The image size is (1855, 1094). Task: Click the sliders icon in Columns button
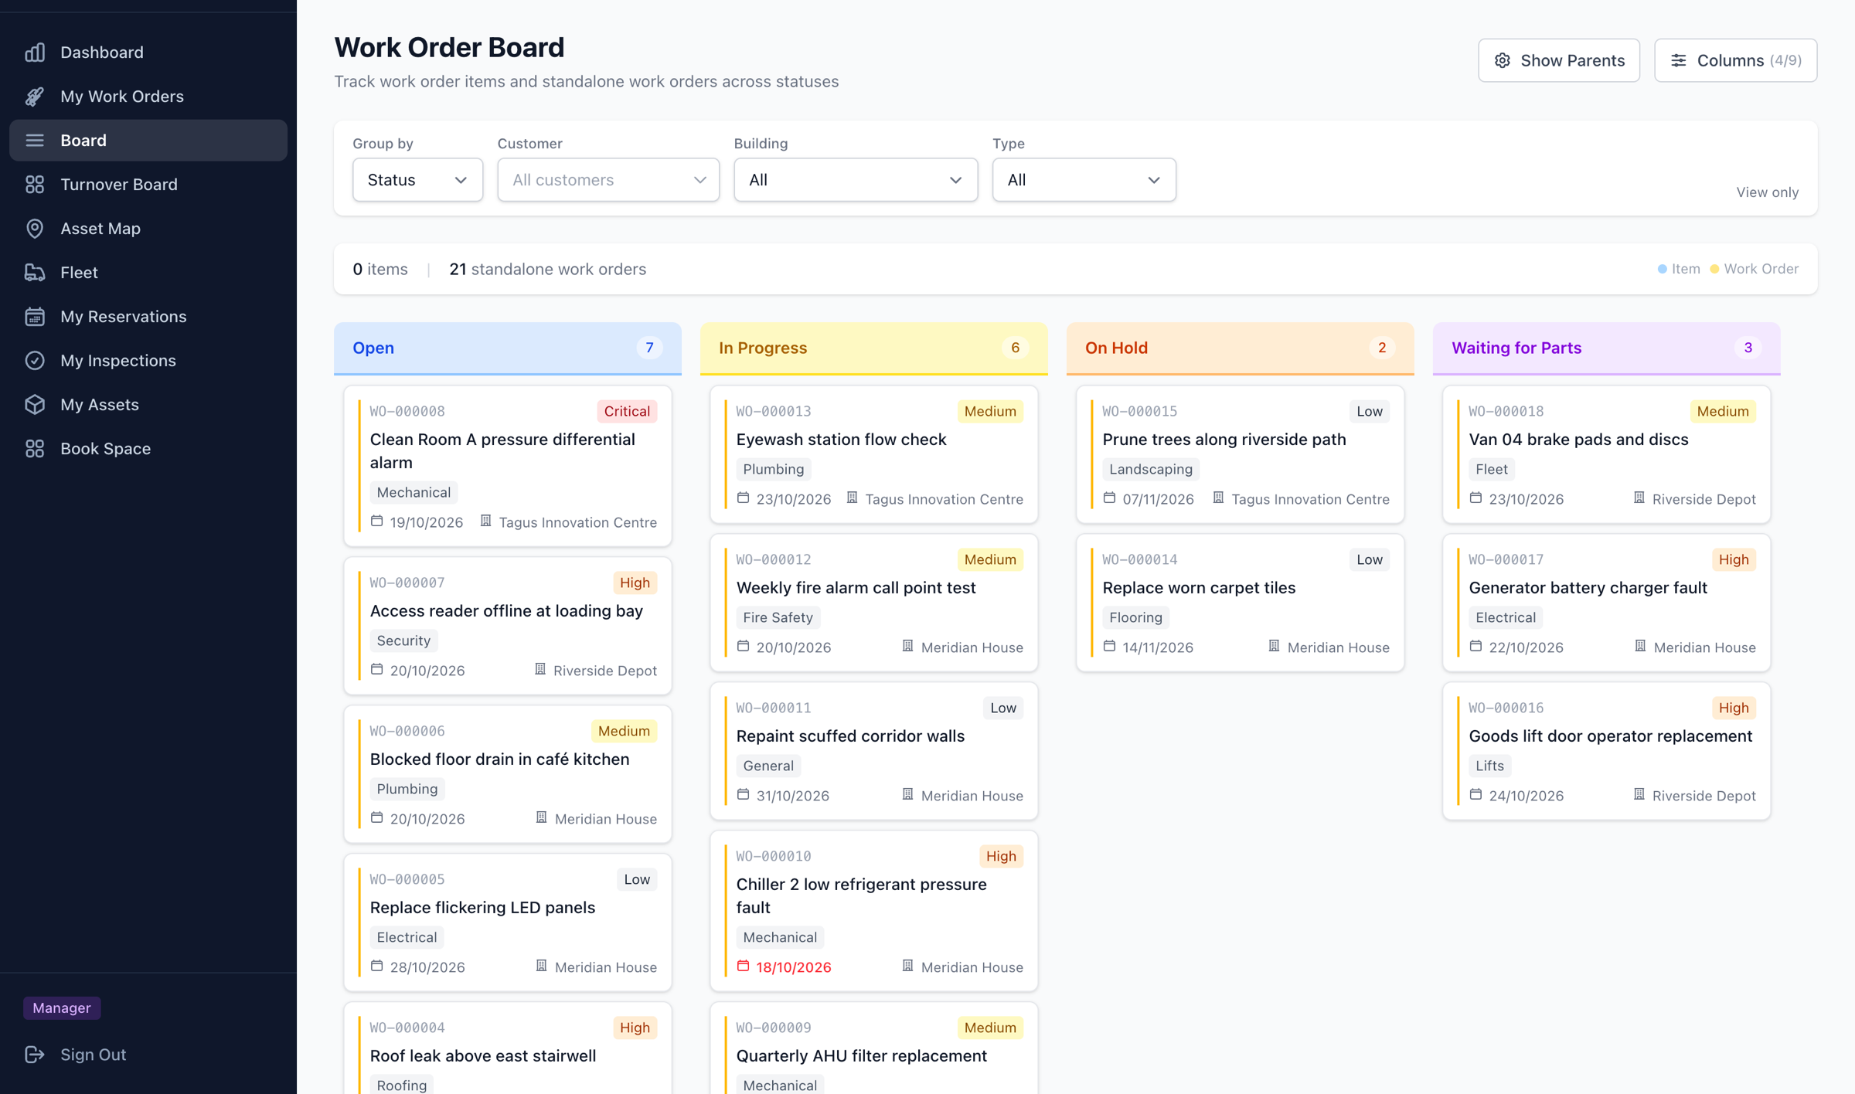1679,60
